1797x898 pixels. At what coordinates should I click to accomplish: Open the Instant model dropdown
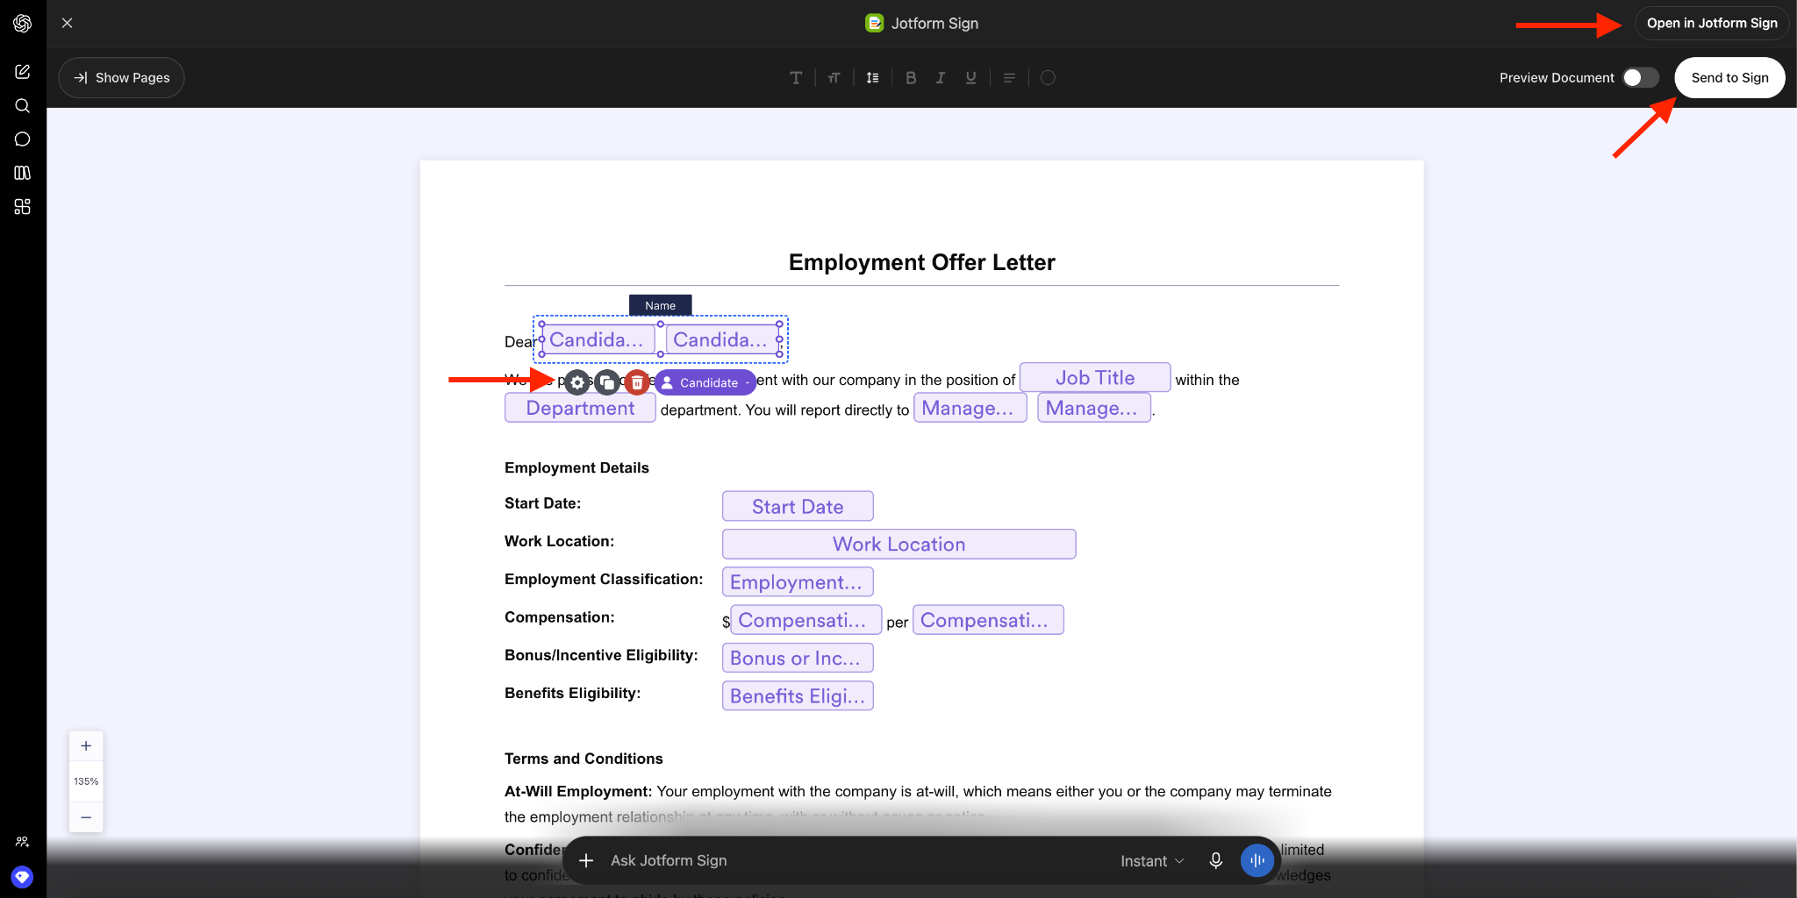(x=1152, y=861)
